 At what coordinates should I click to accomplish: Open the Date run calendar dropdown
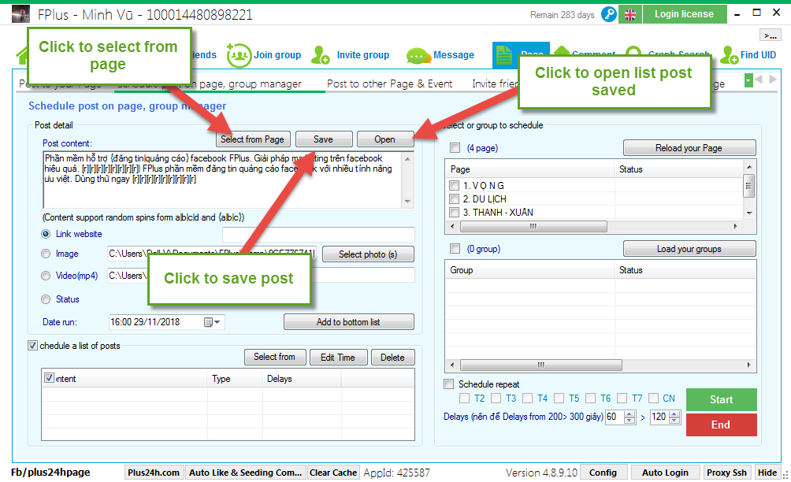(212, 322)
